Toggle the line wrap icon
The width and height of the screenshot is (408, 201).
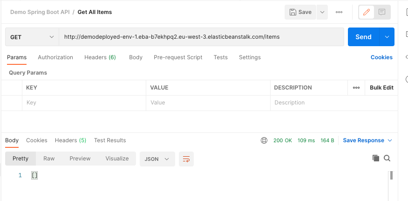point(186,159)
